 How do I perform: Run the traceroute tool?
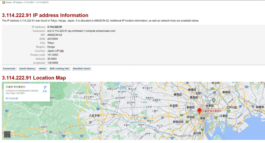coord(9,69)
